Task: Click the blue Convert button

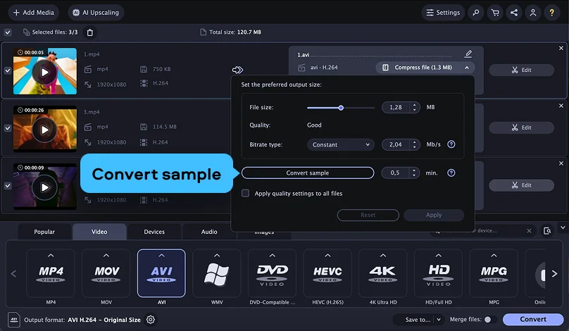Action: 533,320
